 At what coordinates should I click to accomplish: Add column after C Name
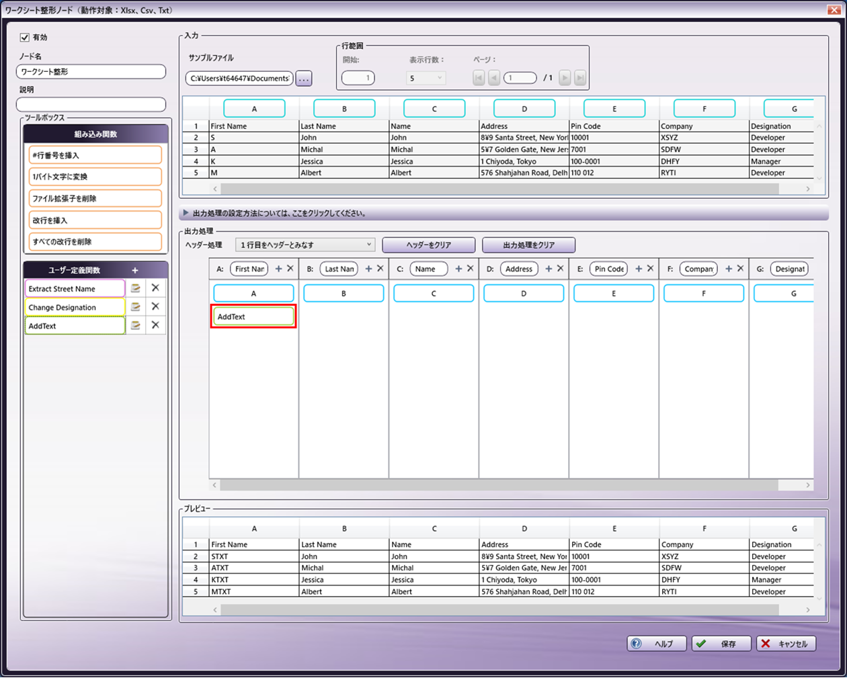tap(458, 269)
